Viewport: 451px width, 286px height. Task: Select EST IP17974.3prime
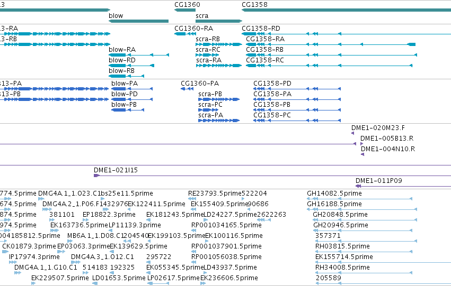[x=34, y=257]
